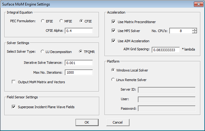The height and width of the screenshot is (131, 205).
Task: Click the AIM Grid Spacing field
Action: pyautogui.click(x=166, y=50)
